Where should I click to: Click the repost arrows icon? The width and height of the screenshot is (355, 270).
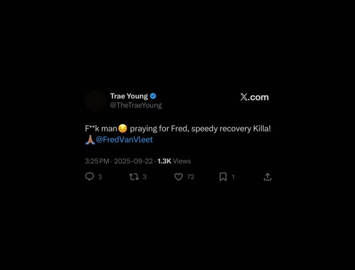pyautogui.click(x=134, y=177)
